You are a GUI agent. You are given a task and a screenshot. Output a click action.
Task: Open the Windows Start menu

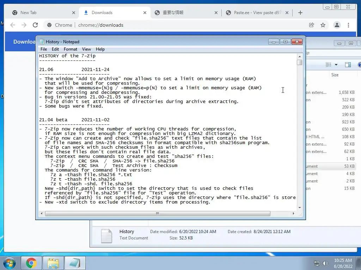coord(10,263)
